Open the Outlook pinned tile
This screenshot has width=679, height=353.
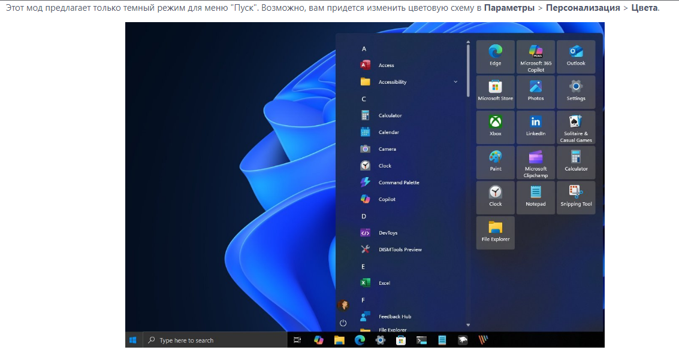[576, 56]
